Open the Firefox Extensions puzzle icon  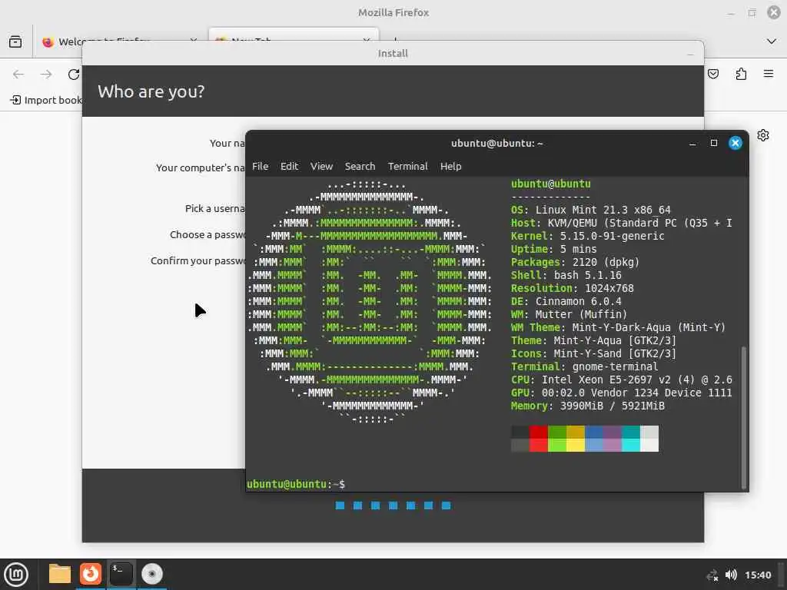coord(741,75)
